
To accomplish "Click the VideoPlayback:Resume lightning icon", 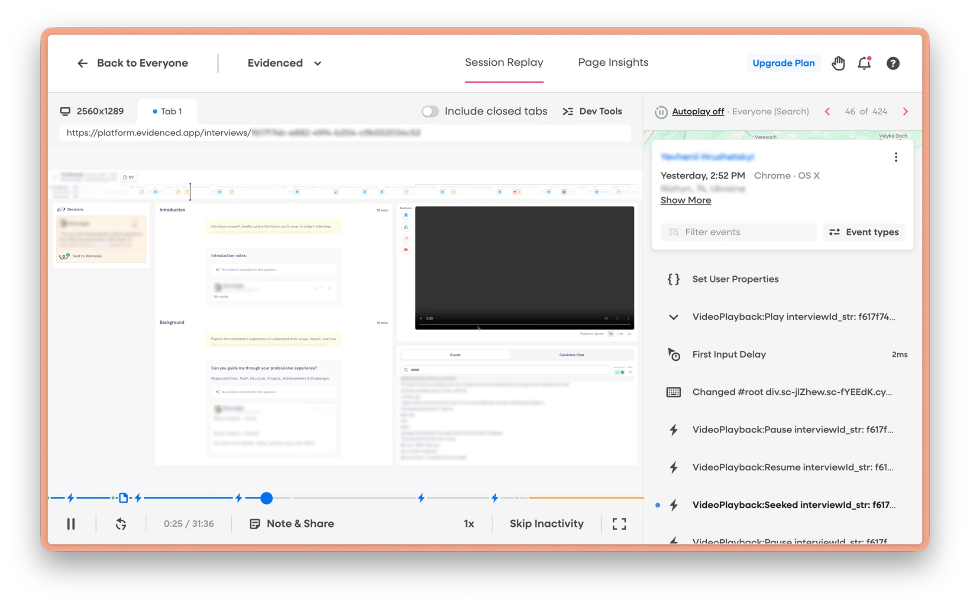I will (x=673, y=467).
